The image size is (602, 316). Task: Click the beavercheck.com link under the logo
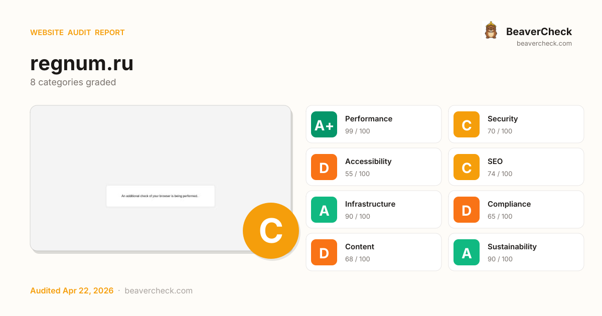544,44
